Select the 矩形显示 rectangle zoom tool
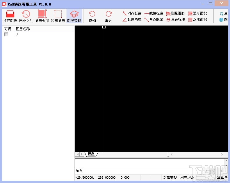 [x=58, y=16]
